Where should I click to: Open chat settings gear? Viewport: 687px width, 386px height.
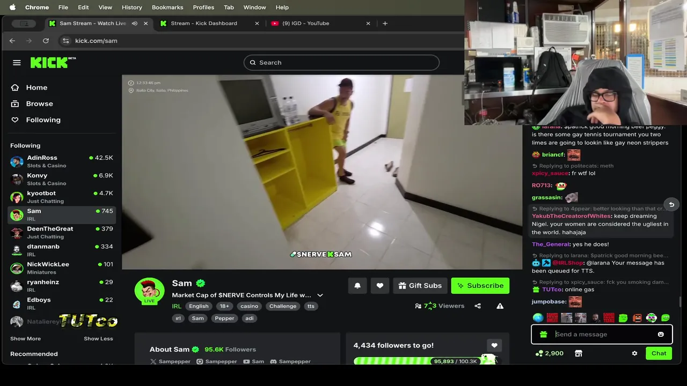point(634,353)
